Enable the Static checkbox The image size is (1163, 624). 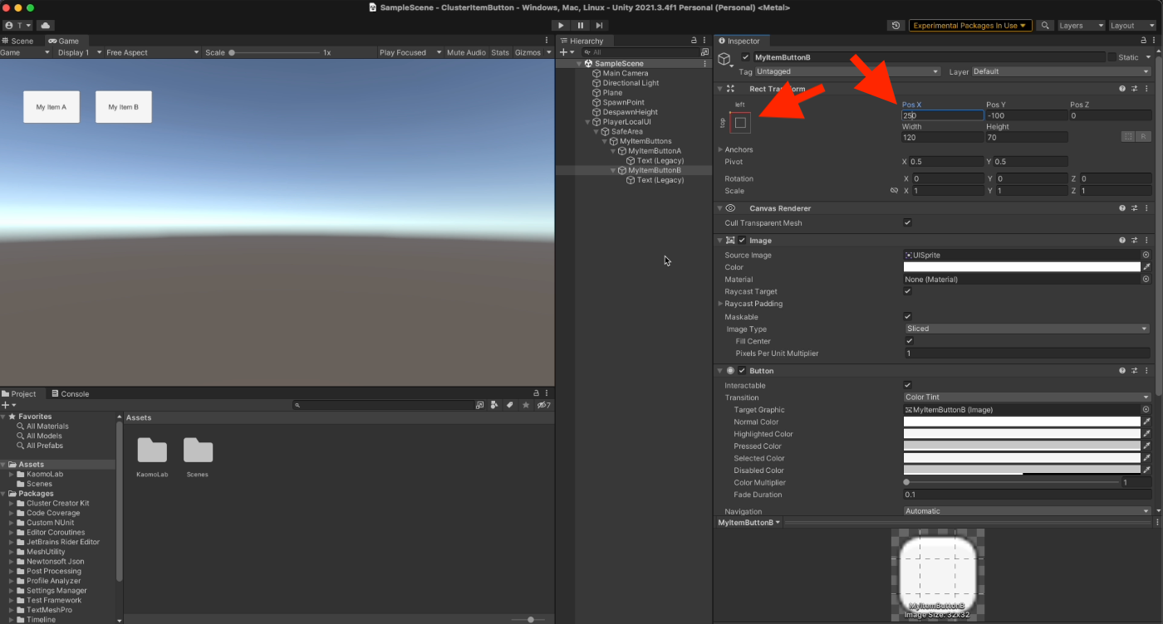pos(1112,57)
